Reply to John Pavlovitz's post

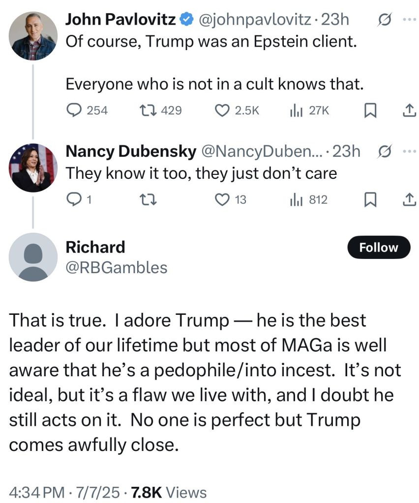[x=74, y=111]
